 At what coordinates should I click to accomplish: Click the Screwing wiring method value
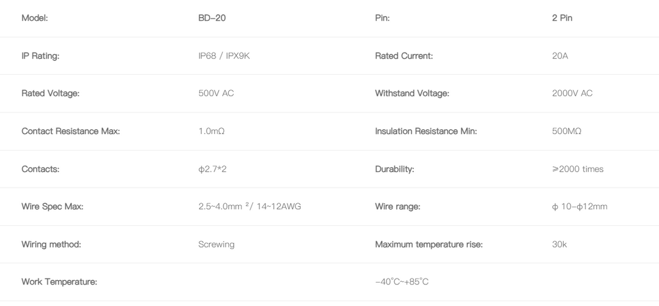(x=216, y=244)
